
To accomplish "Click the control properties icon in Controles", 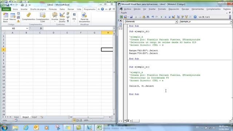I will (x=68, y=14).
